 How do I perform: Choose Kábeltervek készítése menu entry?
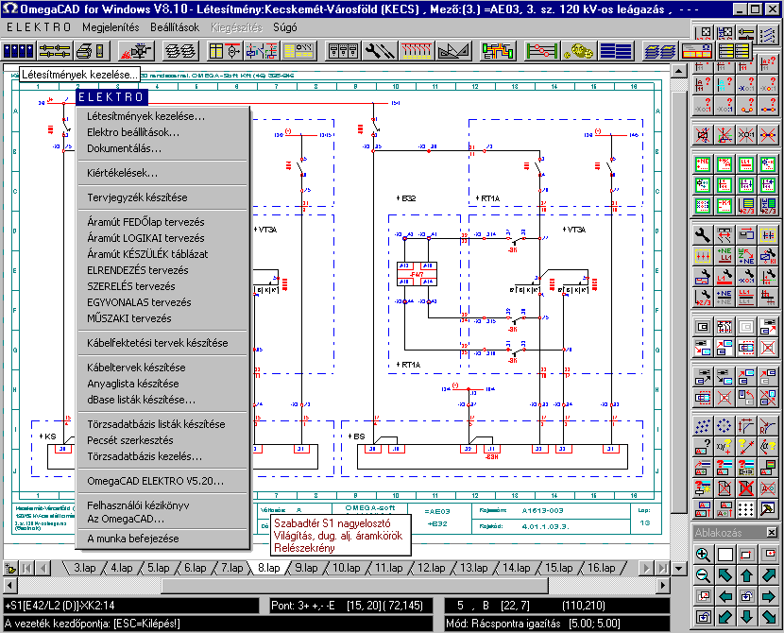tap(136, 368)
